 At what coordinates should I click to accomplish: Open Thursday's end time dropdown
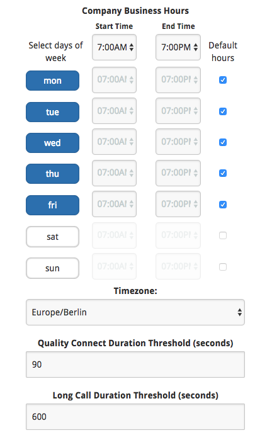coord(178,173)
